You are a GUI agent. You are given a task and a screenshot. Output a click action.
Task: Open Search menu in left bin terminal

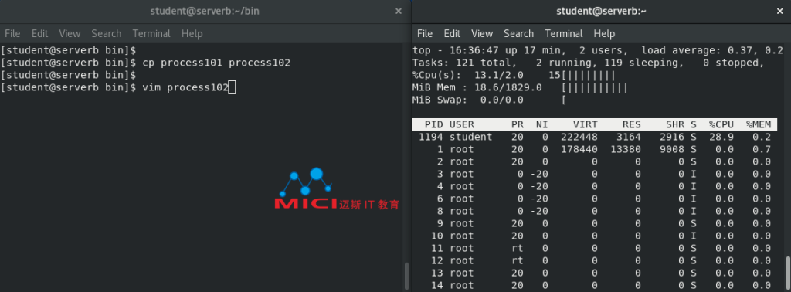(x=107, y=34)
